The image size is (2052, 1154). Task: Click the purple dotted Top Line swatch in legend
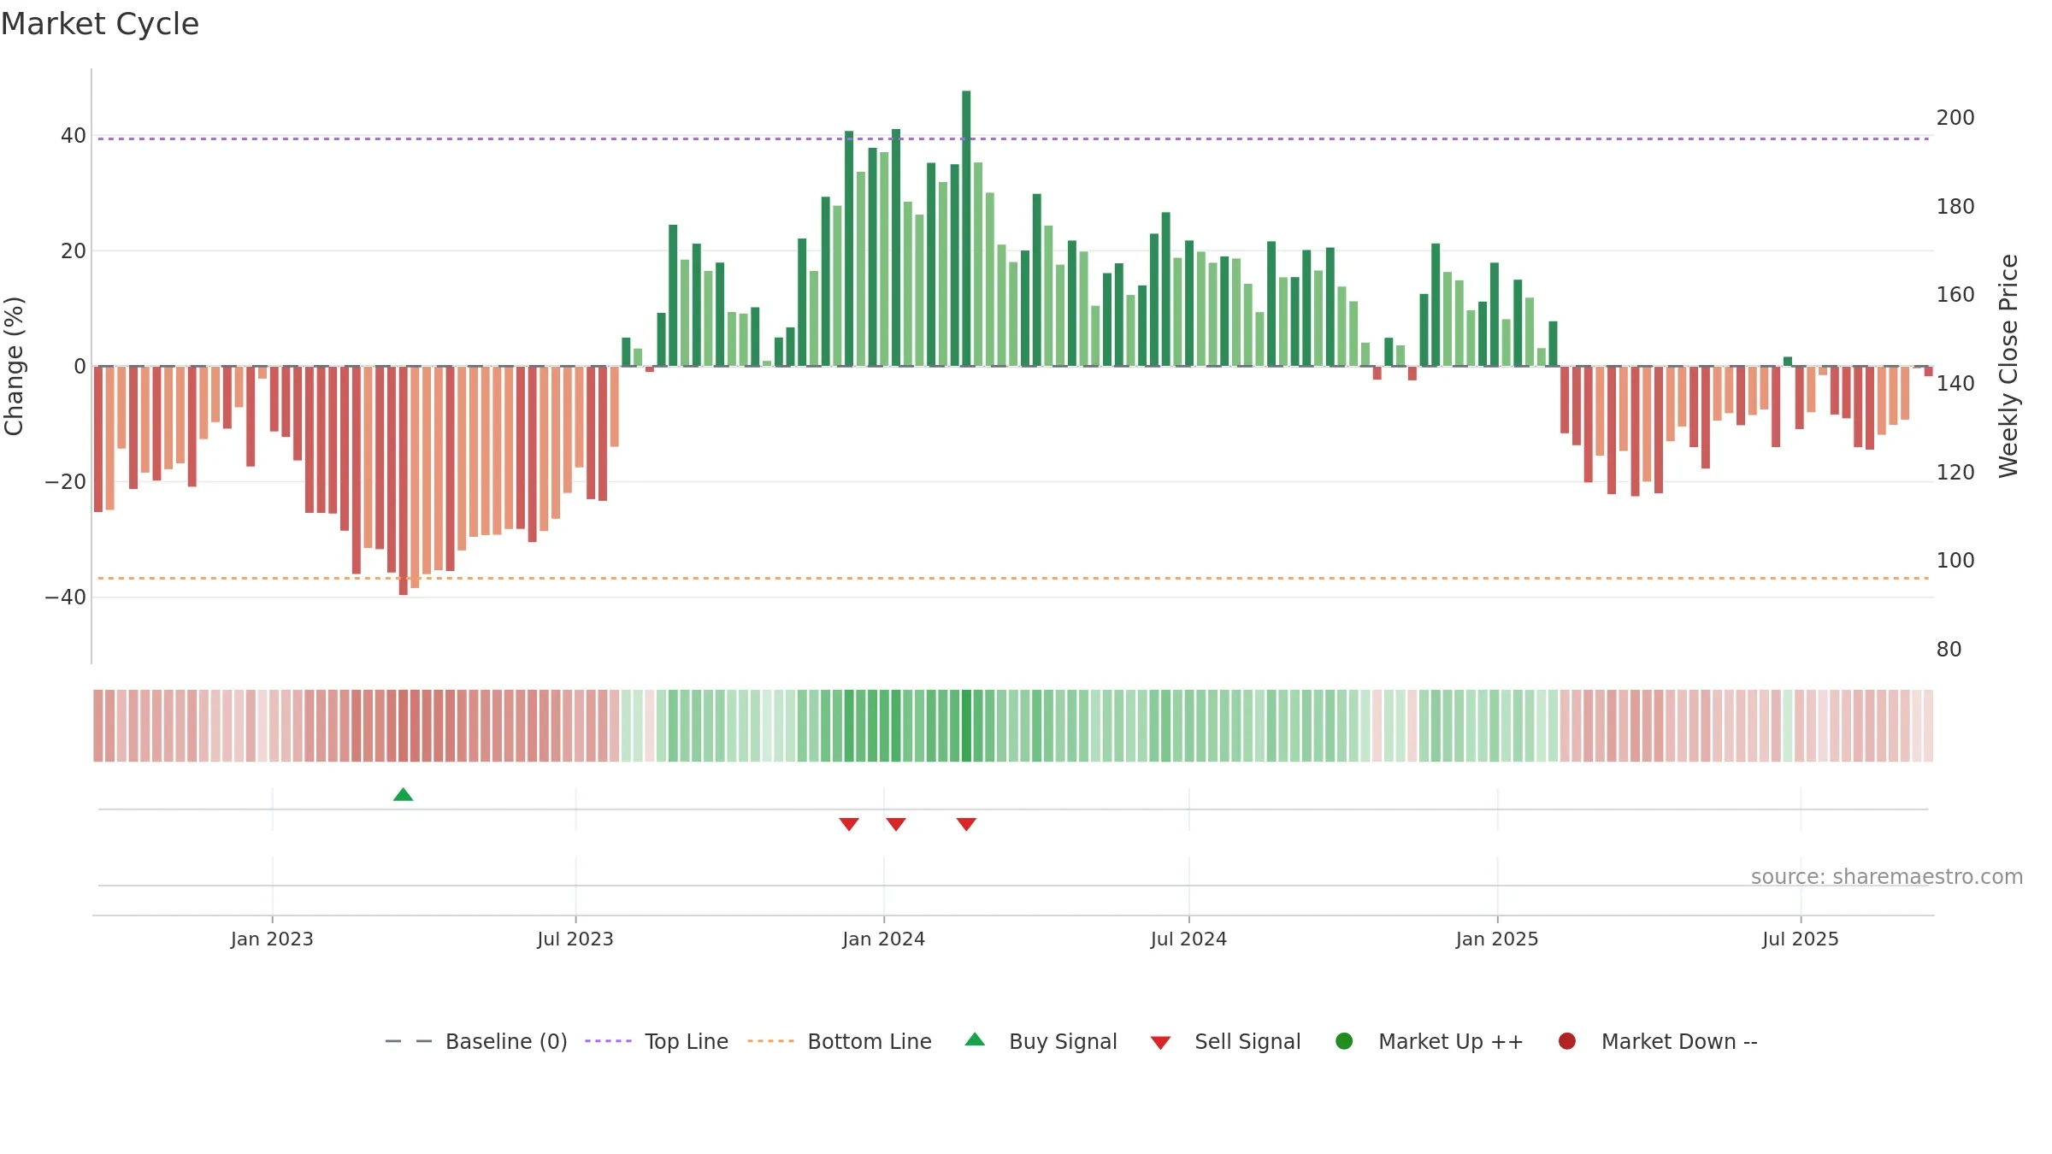point(608,1041)
